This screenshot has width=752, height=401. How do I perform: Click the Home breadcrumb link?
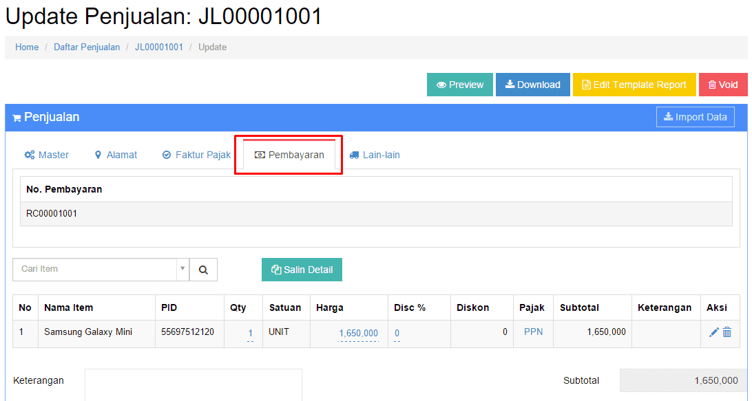pyautogui.click(x=27, y=47)
